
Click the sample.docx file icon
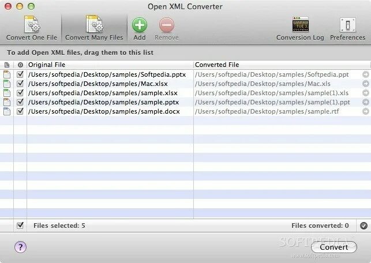pyautogui.click(x=7, y=111)
